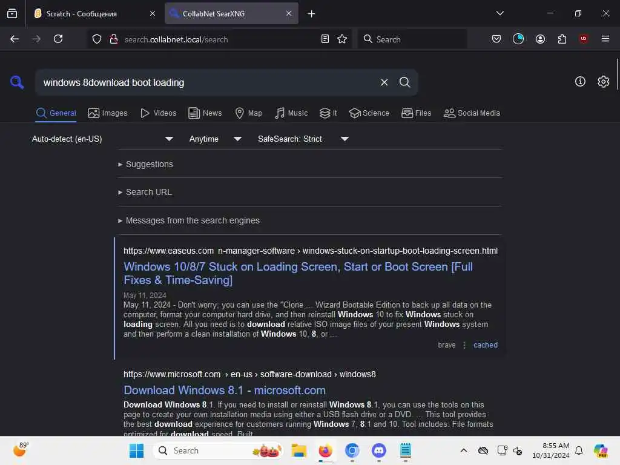Screen dimensions: 620x465
Task: Expand the Search URL section
Action: click(x=145, y=192)
